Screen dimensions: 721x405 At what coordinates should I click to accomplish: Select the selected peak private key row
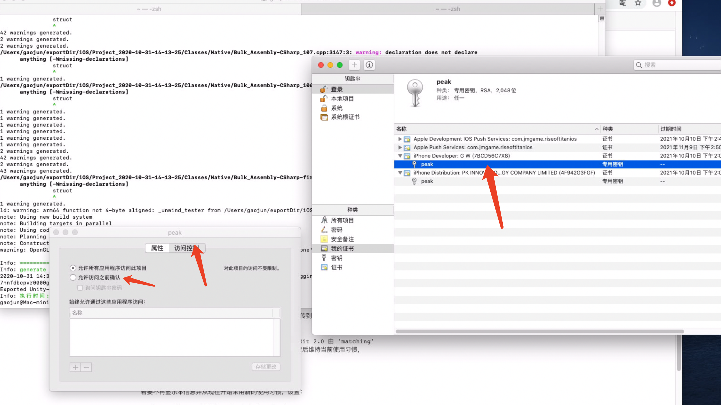click(x=558, y=164)
